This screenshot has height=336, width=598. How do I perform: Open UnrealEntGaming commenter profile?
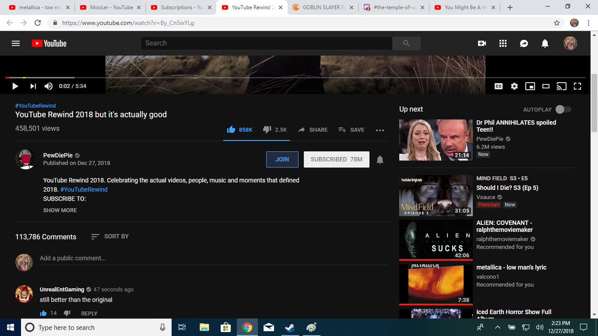[x=62, y=289]
